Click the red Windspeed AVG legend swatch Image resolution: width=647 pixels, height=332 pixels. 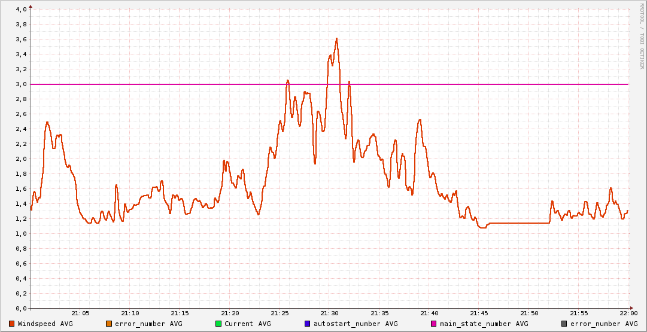[11, 324]
